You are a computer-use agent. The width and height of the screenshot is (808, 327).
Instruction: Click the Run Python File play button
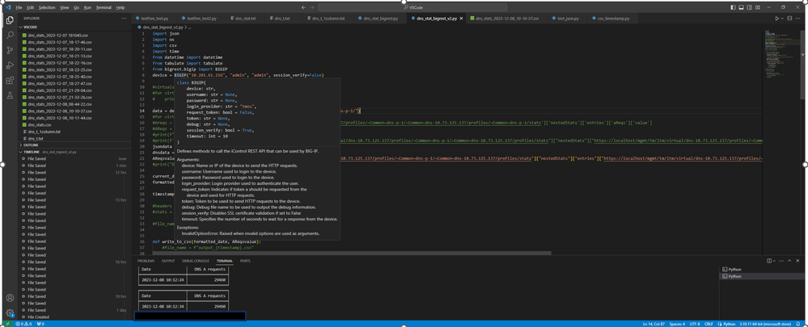[777, 18]
